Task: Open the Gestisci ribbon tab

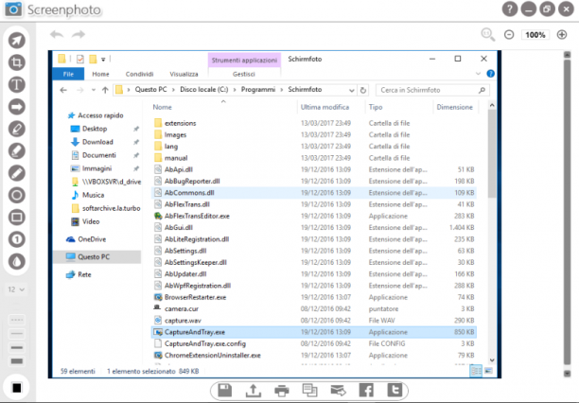Action: pos(244,74)
